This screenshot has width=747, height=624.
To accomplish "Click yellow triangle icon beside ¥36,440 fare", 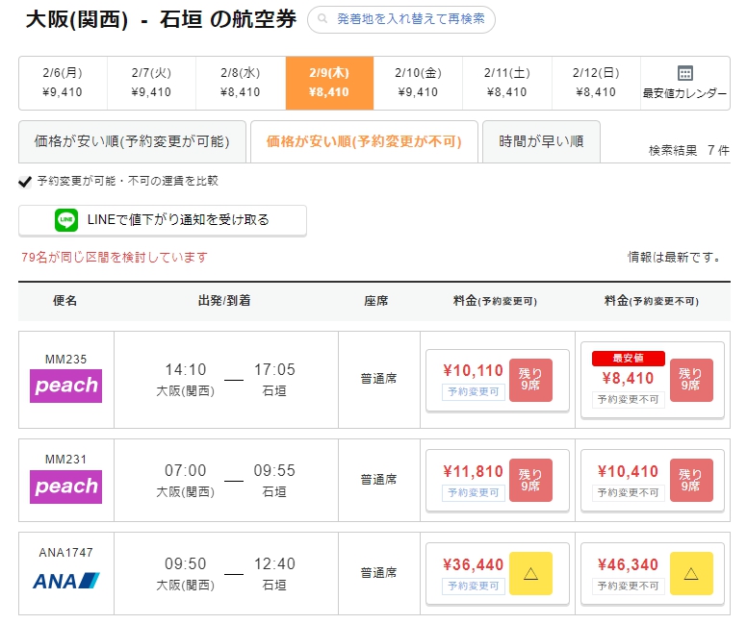I will 530,574.
